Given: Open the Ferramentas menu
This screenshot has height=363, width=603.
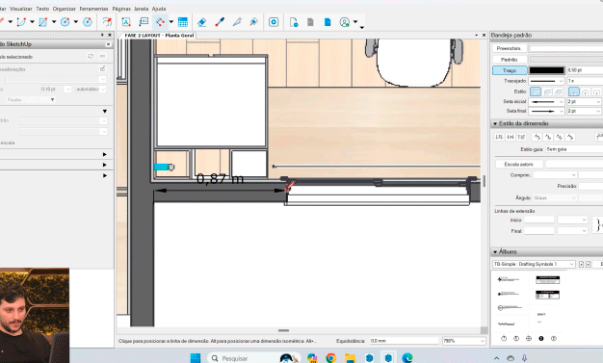Looking at the screenshot, I should (93, 9).
